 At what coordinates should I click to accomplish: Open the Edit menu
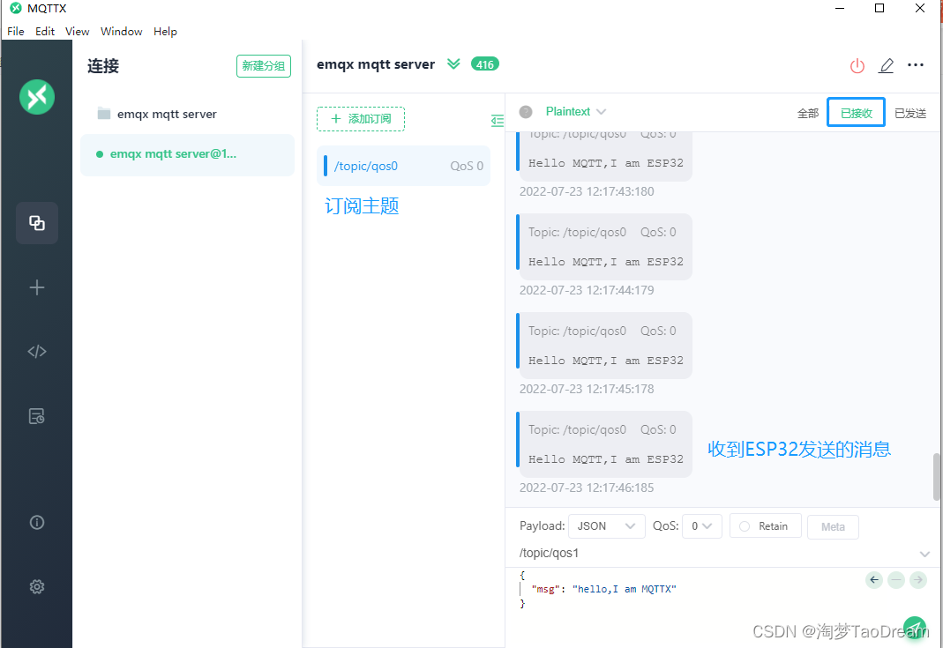tap(44, 31)
